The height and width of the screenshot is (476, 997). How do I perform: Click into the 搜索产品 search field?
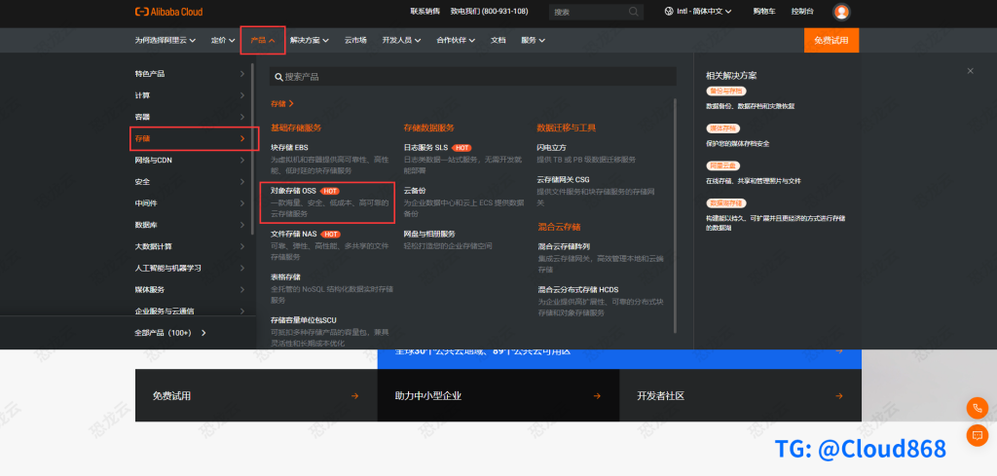[x=472, y=77]
